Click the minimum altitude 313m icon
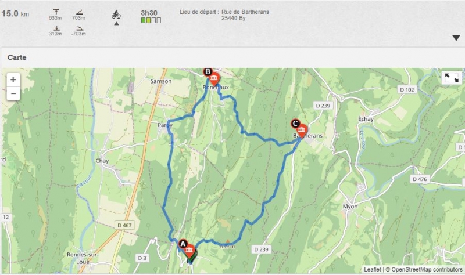The image size is (465, 275). 56,28
